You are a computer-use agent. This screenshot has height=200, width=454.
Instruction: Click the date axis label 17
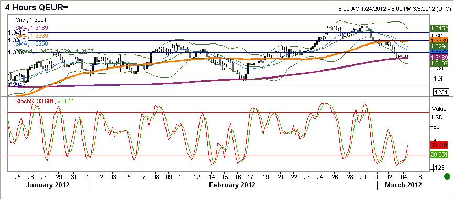(x=250, y=176)
